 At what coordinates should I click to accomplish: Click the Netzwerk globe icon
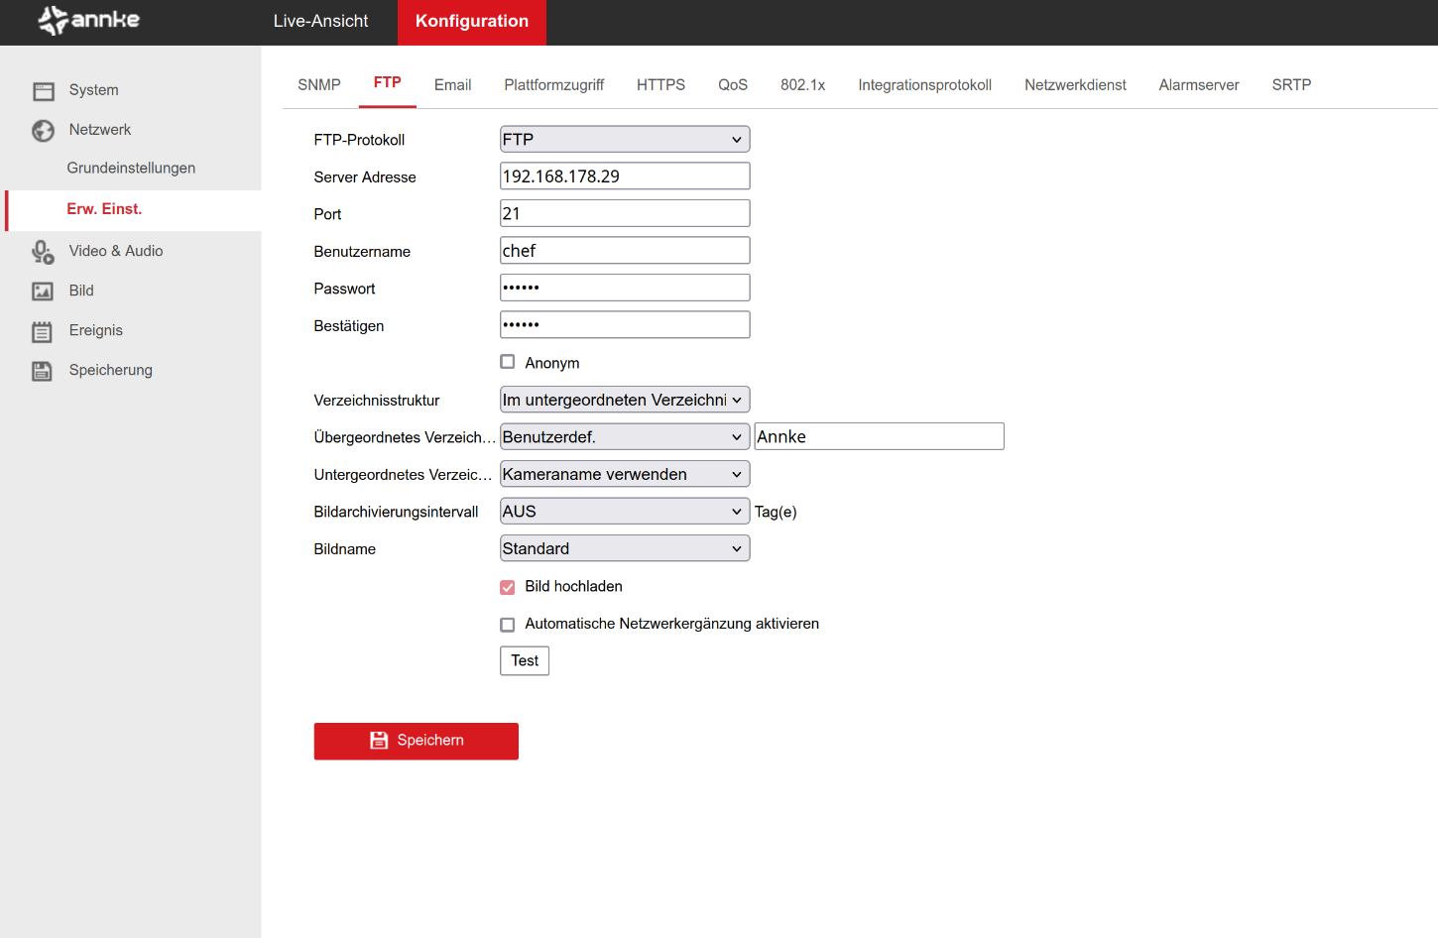pyautogui.click(x=43, y=131)
